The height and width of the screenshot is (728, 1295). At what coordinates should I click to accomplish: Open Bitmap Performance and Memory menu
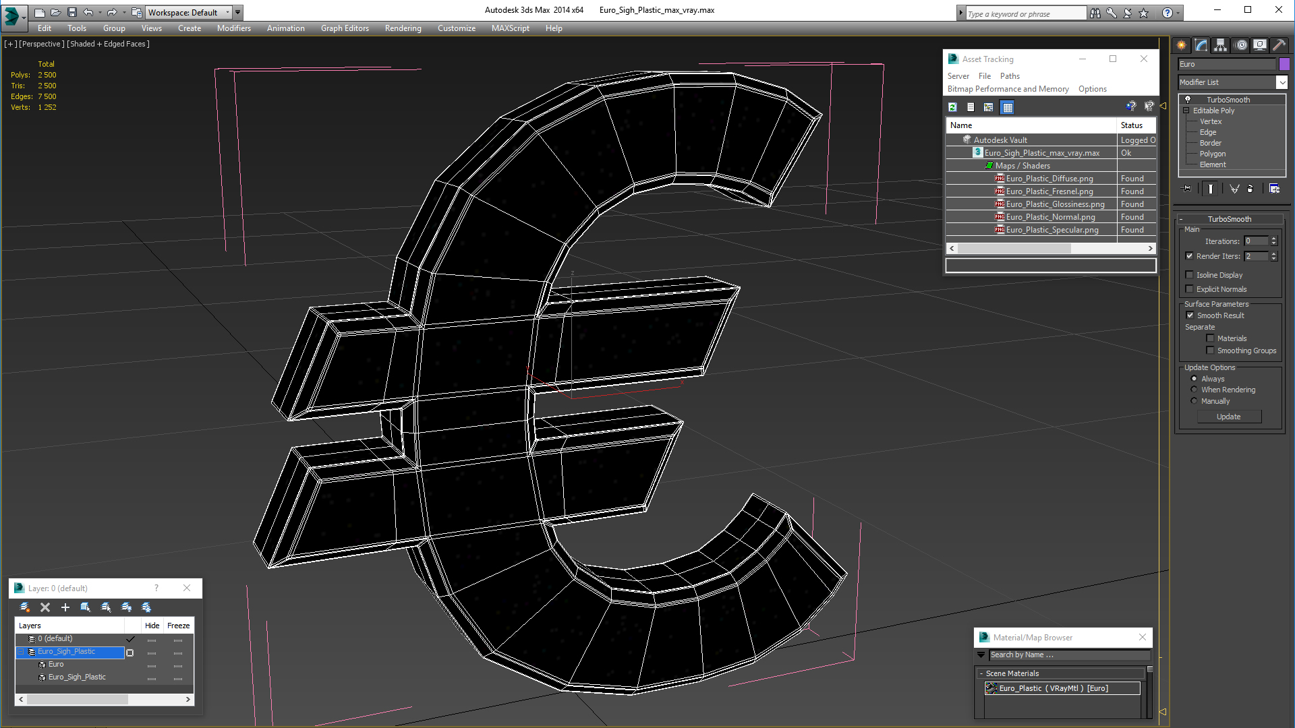[1008, 89]
